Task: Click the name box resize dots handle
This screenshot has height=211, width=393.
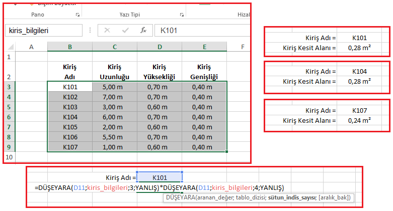Action: coord(90,30)
